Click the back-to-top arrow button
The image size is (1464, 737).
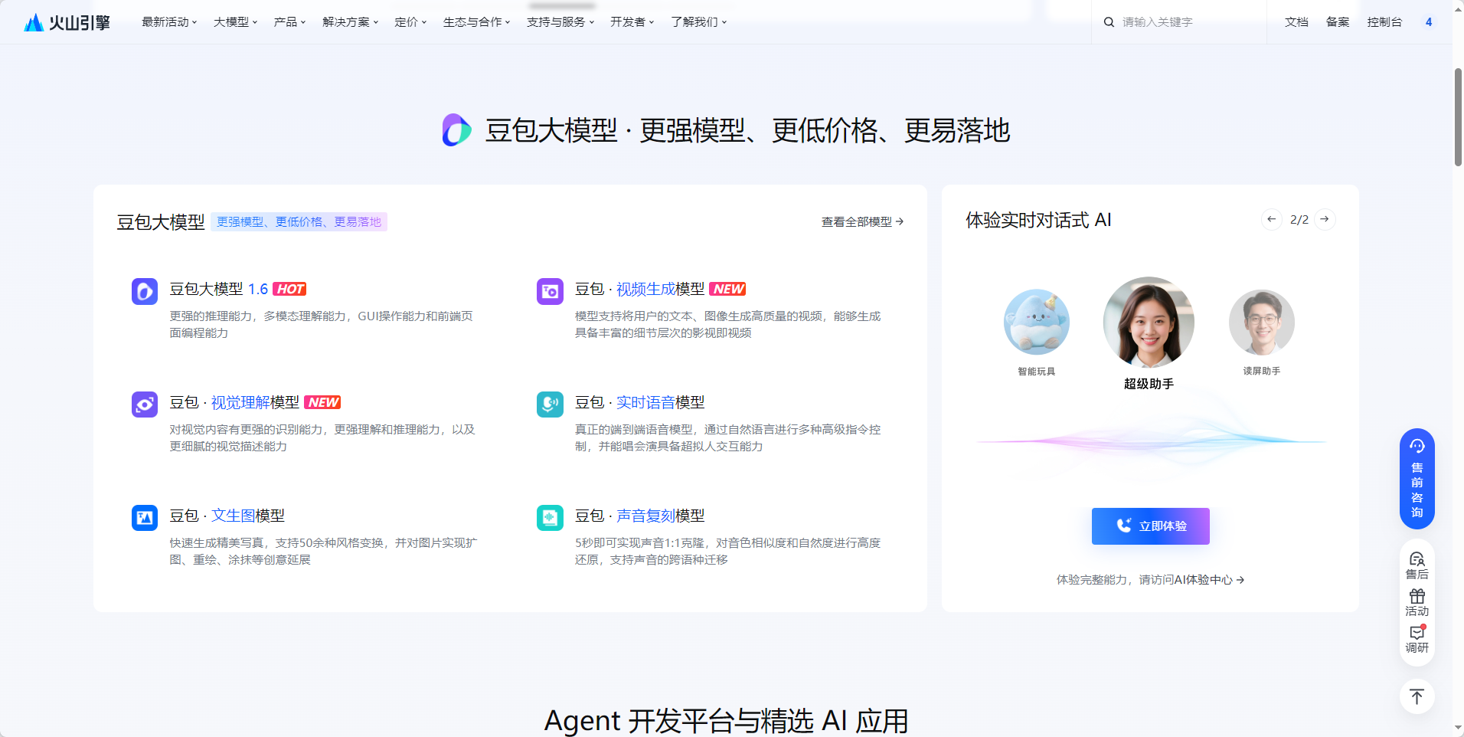(x=1417, y=696)
